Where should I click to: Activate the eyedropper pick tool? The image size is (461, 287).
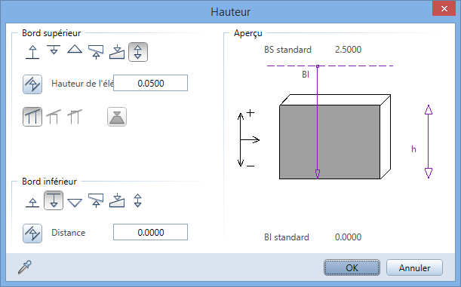point(25,267)
